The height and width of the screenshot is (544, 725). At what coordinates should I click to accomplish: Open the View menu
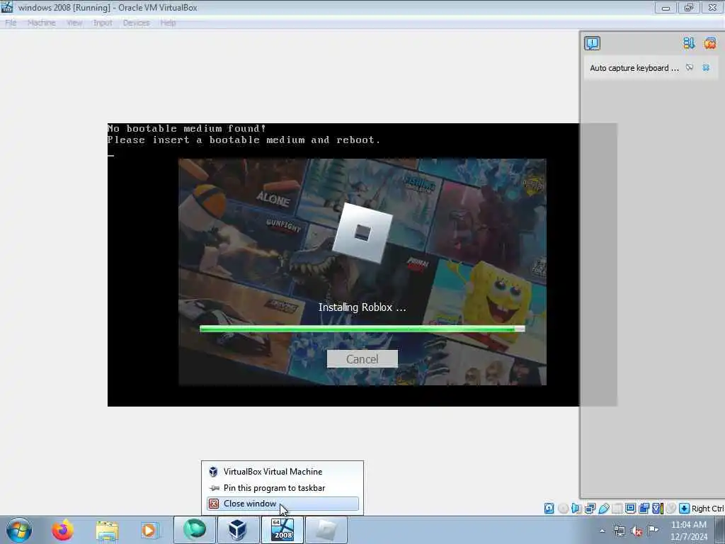click(x=74, y=23)
